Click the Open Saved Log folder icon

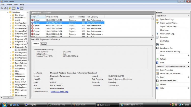[x=158, y=19]
